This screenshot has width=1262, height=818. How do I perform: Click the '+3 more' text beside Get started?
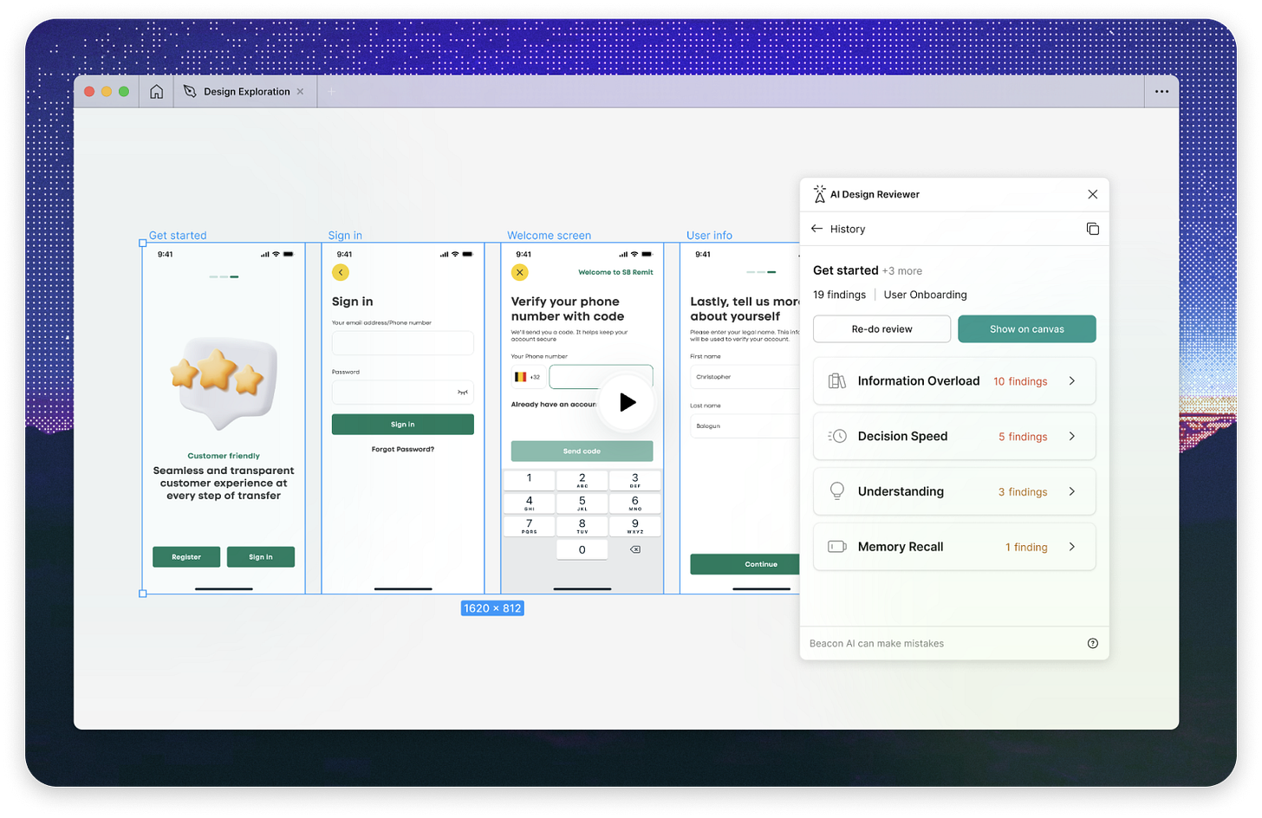click(x=901, y=271)
